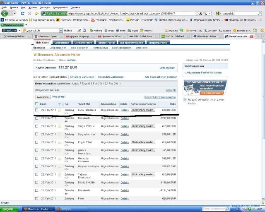Open the Одноклассники.ru bookmark
The width and height of the screenshot is (265, 212).
tap(42, 20)
